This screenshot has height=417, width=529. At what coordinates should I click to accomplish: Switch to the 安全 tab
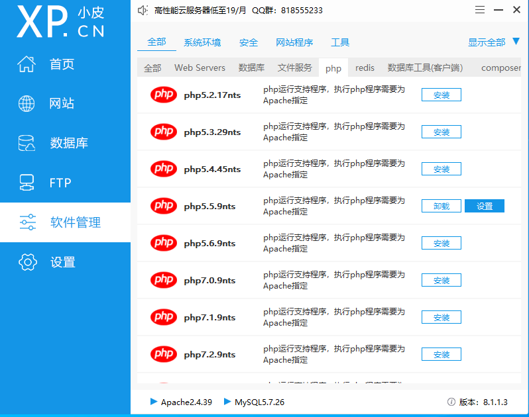click(249, 42)
